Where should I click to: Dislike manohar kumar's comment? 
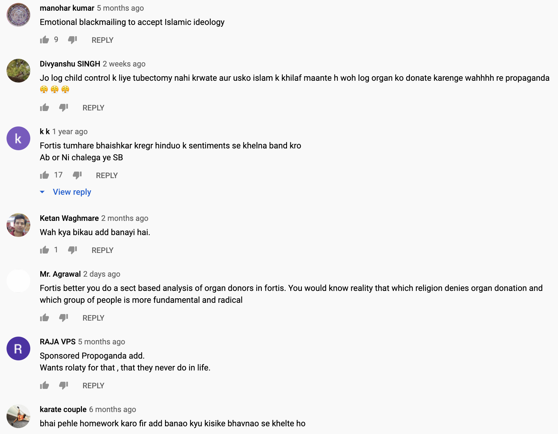pyautogui.click(x=72, y=40)
